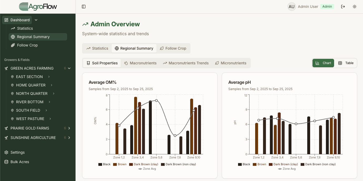Collapse the Dashboard chevron
Viewport: 363px width, 181px height.
[36, 20]
